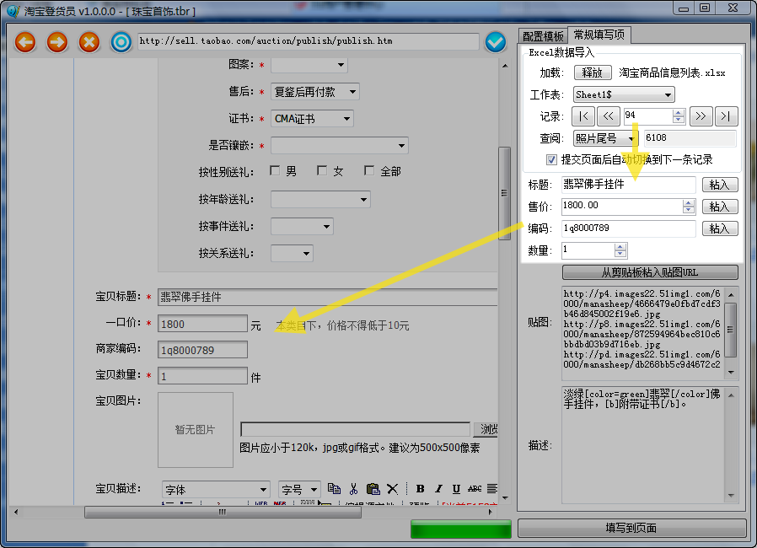Click the 宝贝数量 input field
The width and height of the screenshot is (757, 548).
(203, 376)
